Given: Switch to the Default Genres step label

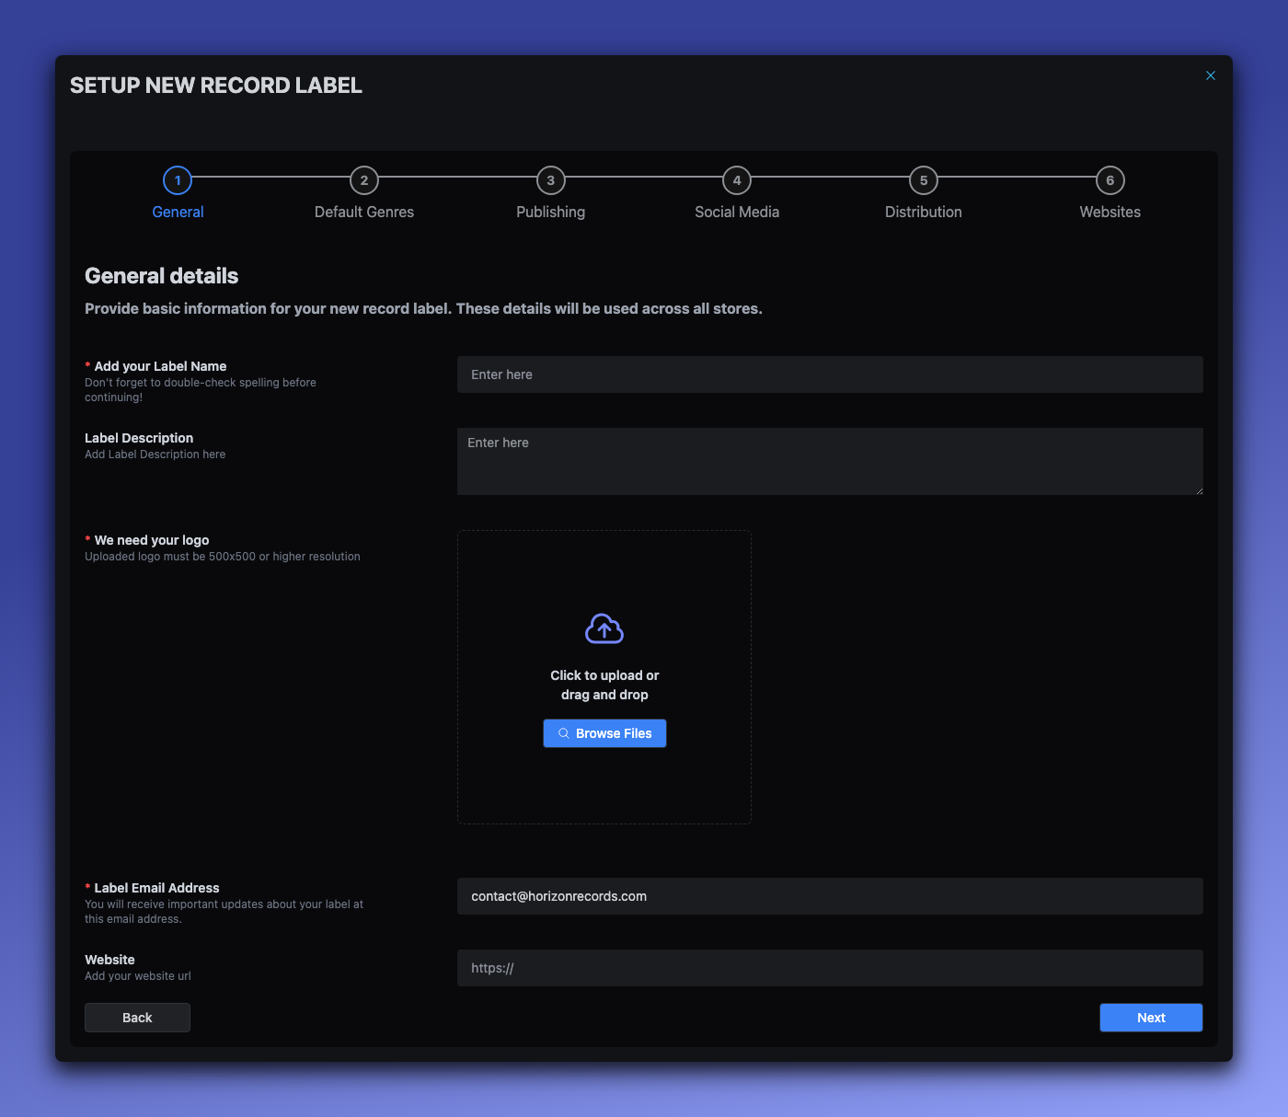Looking at the screenshot, I should [364, 212].
